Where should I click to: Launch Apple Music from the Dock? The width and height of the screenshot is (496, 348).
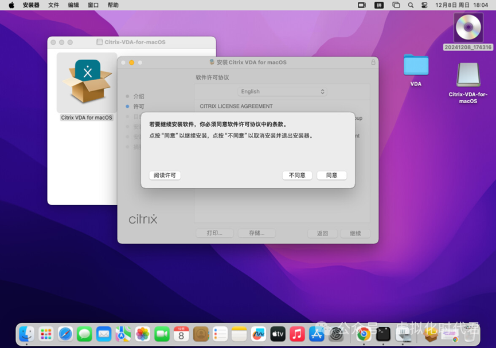click(x=296, y=333)
